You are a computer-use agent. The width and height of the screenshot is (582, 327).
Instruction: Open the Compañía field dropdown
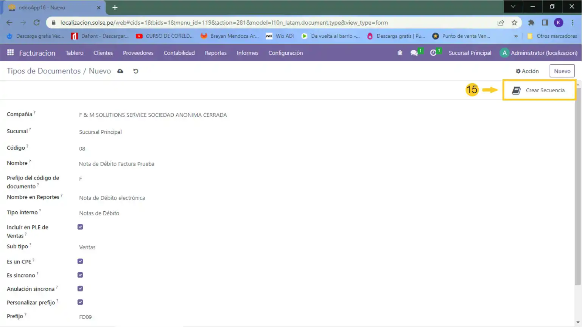click(x=153, y=115)
